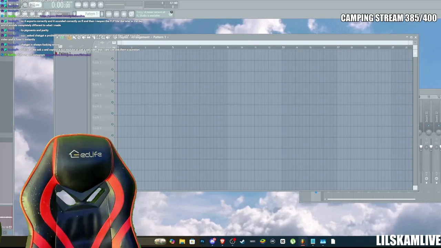Open the pattern options arrow left of Pattern 1
Viewport: 441px width, 248px height.
(74, 14)
